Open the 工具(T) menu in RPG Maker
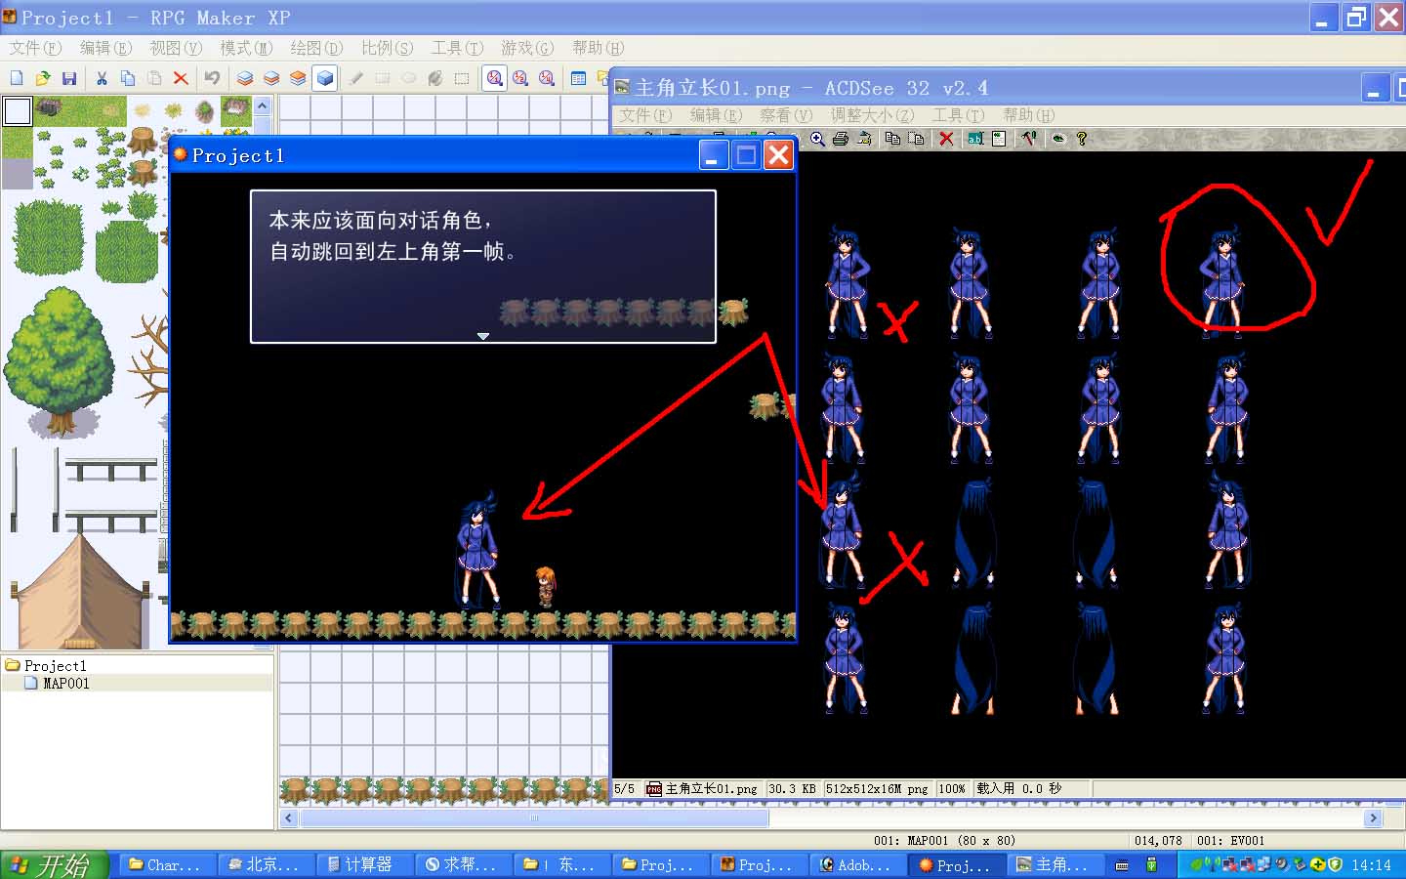Image resolution: width=1406 pixels, height=879 pixels. pyautogui.click(x=457, y=48)
